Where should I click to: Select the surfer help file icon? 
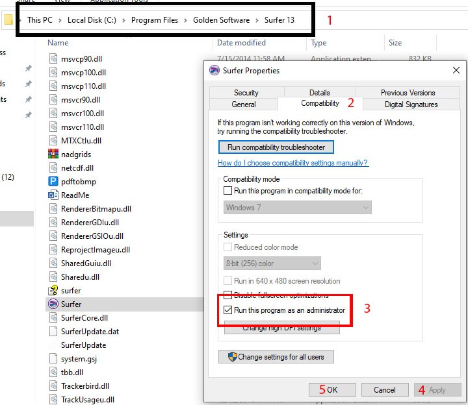pyautogui.click(x=54, y=290)
